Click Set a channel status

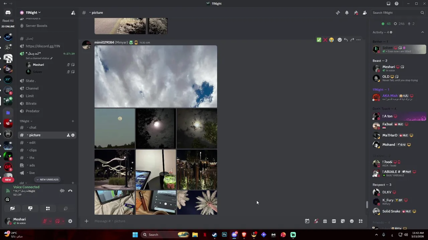click(x=39, y=58)
